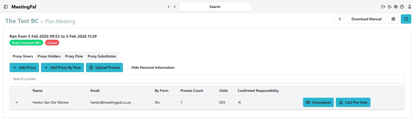Toggle the sidebar panel icon

click(x=6, y=7)
